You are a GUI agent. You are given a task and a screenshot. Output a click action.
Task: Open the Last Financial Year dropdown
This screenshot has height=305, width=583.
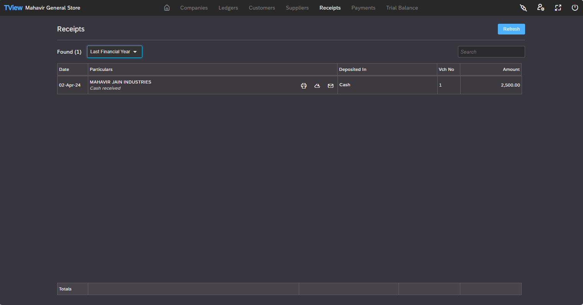[115, 52]
